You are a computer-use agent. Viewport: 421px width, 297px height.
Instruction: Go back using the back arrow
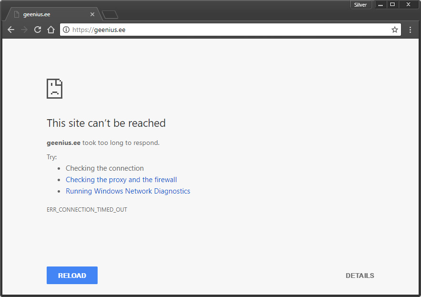coord(11,30)
